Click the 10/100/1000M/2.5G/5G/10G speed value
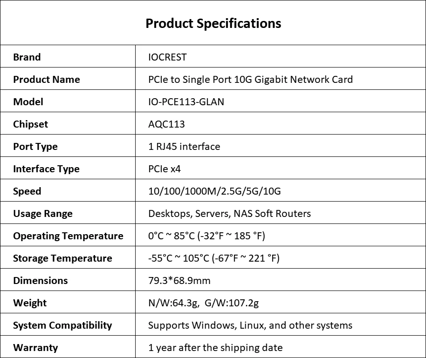Screen dimensions: 426x358 pos(214,191)
